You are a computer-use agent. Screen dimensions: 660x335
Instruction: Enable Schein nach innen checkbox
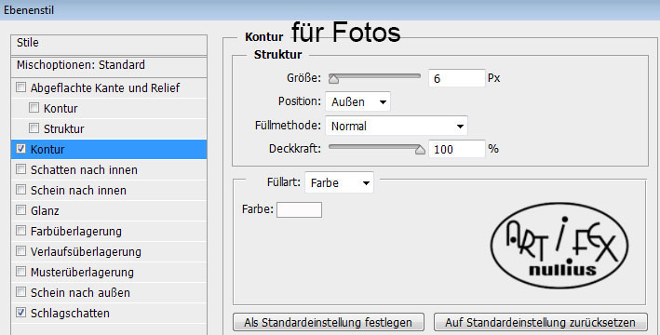click(20, 190)
